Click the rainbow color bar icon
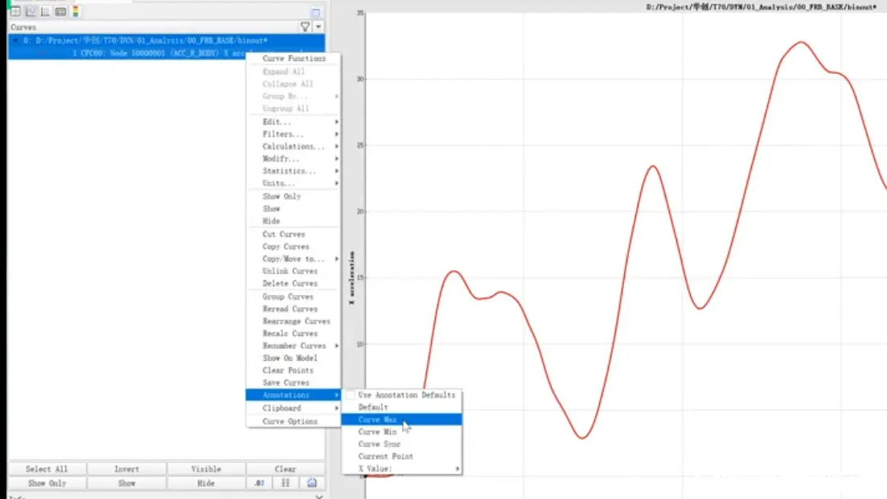Screen dimensions: 887x499 click(76, 11)
